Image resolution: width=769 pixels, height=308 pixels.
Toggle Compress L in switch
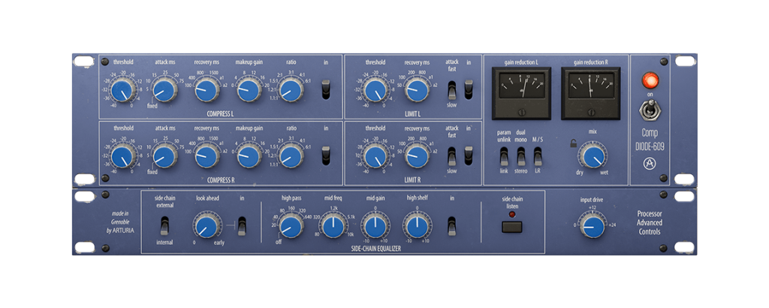pos(326,89)
